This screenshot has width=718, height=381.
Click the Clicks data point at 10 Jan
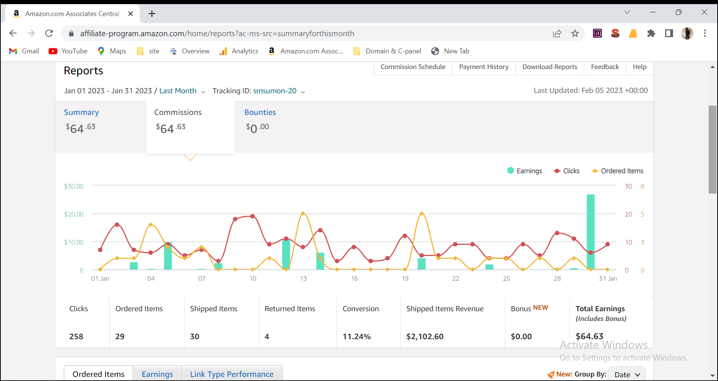[253, 216]
